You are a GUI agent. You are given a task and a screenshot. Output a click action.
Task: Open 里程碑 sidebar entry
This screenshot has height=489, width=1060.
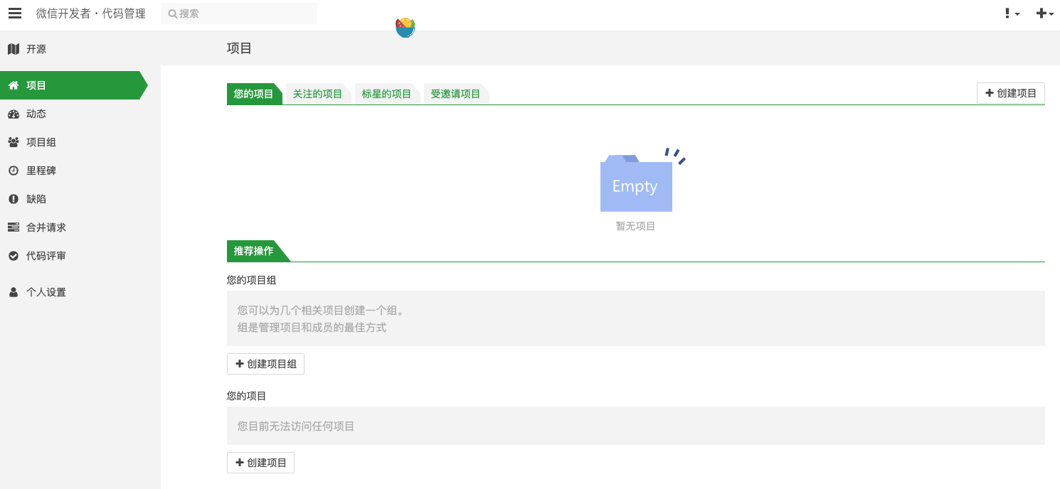pos(80,171)
